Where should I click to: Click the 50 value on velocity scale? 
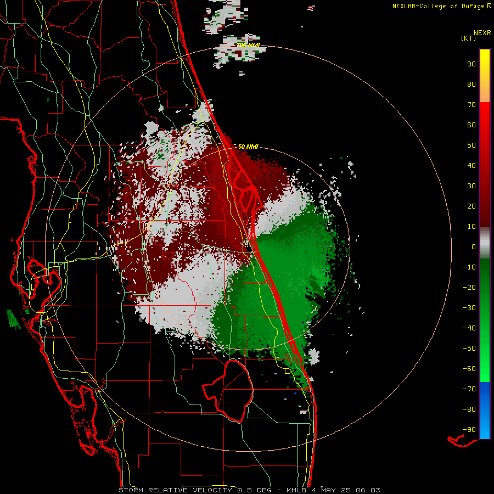pyautogui.click(x=471, y=145)
